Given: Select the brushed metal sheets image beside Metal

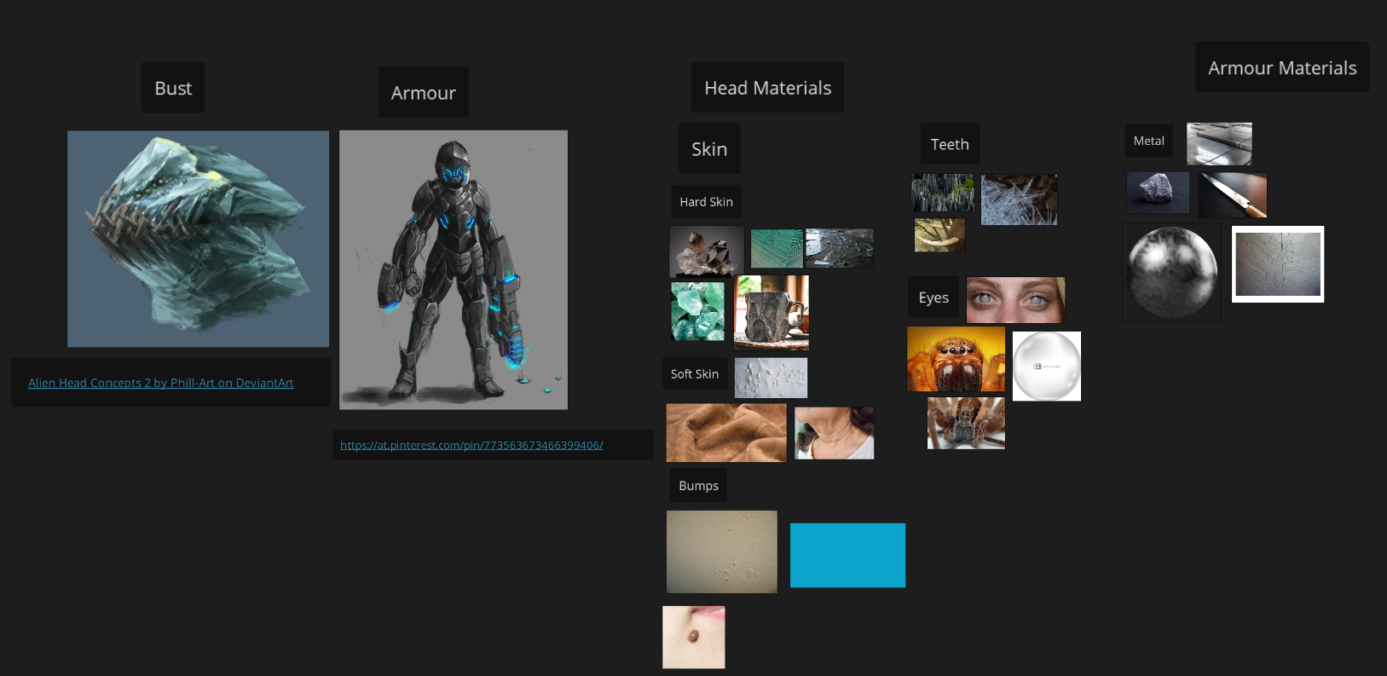Looking at the screenshot, I should coord(1219,143).
